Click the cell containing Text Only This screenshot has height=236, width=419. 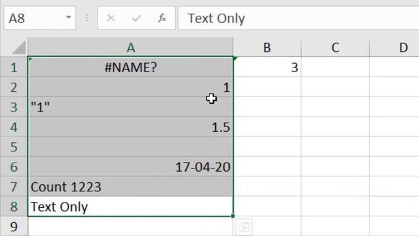click(x=131, y=206)
